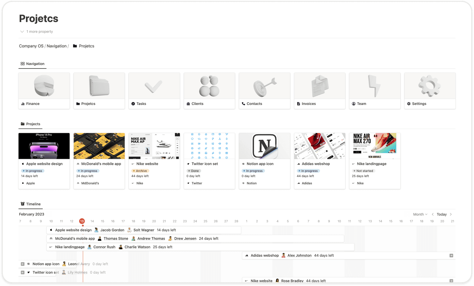Click Connor Rush name in timeline
Viewport: 474px width, 286px height.
(104, 247)
